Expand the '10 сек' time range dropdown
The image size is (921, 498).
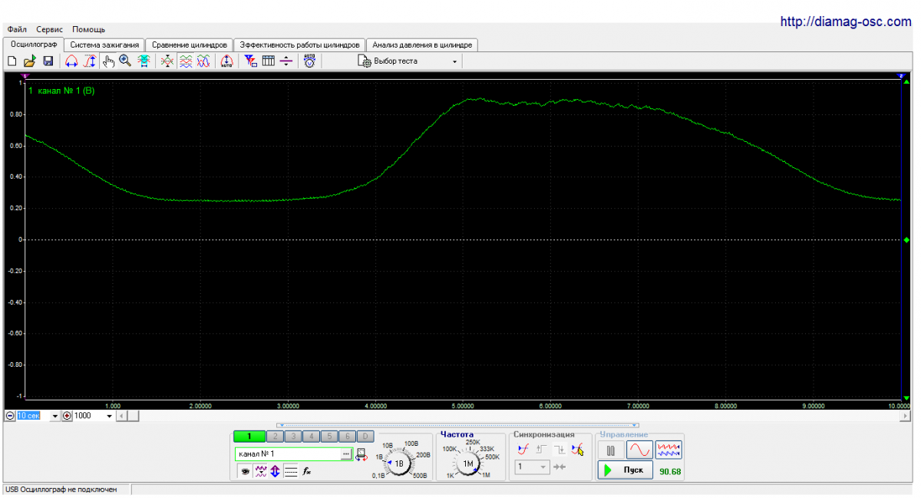[54, 416]
